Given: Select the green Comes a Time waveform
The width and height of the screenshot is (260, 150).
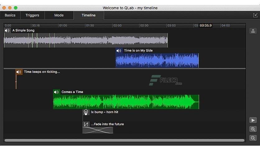Looking at the screenshot, I should (x=126, y=102).
